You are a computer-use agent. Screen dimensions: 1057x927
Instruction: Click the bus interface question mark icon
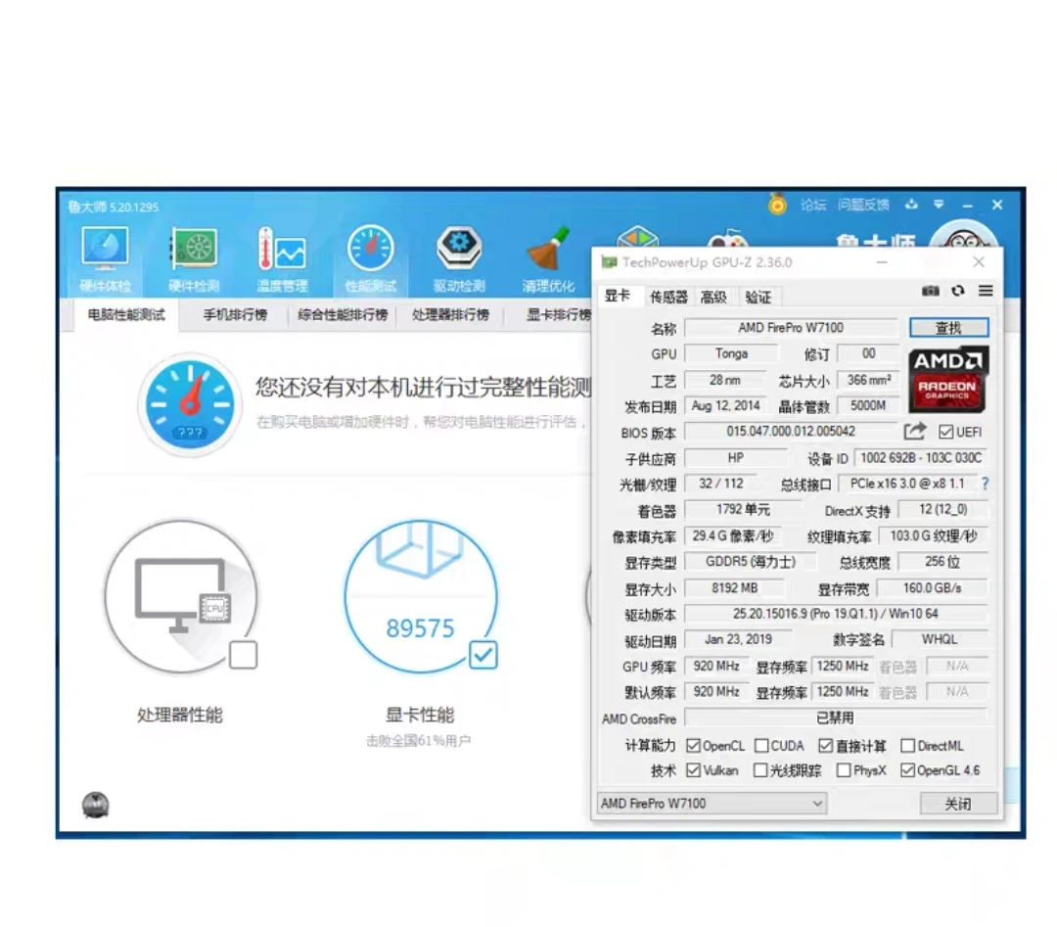986,484
